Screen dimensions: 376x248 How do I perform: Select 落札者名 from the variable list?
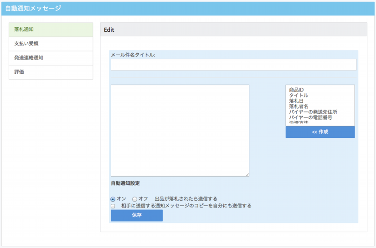299,106
